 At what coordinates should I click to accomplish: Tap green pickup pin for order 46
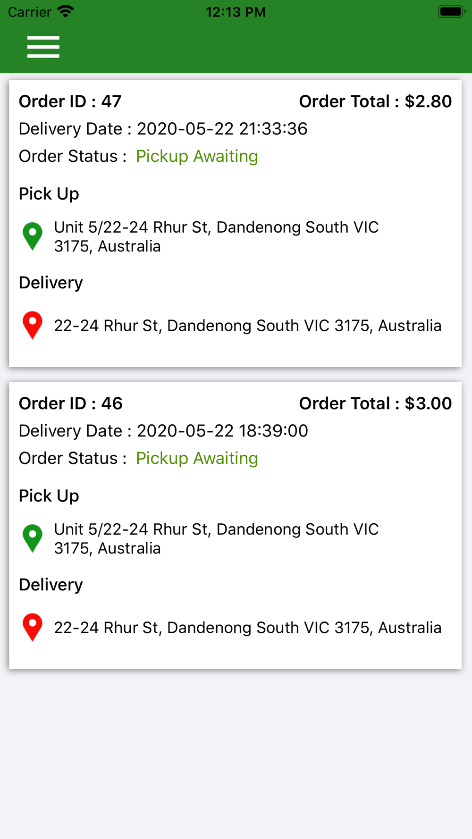point(33,537)
